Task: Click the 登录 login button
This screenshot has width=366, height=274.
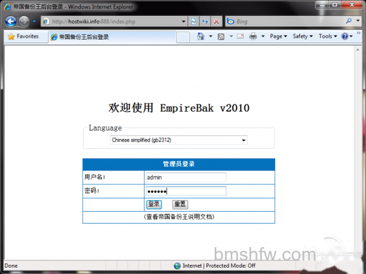Action: pyautogui.click(x=154, y=204)
